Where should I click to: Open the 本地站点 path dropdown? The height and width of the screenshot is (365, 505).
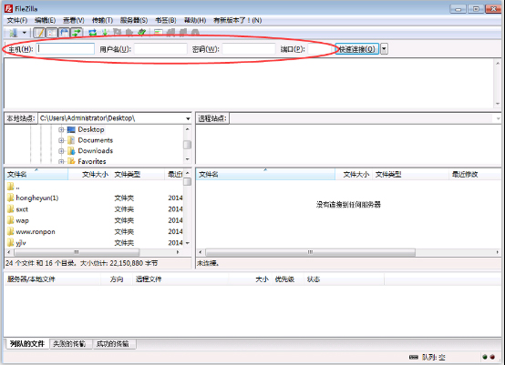[188, 118]
